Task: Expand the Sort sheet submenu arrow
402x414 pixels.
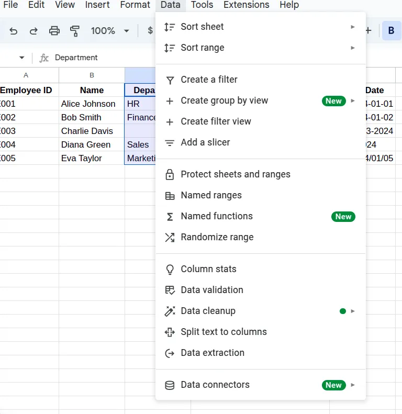Action: 353,27
